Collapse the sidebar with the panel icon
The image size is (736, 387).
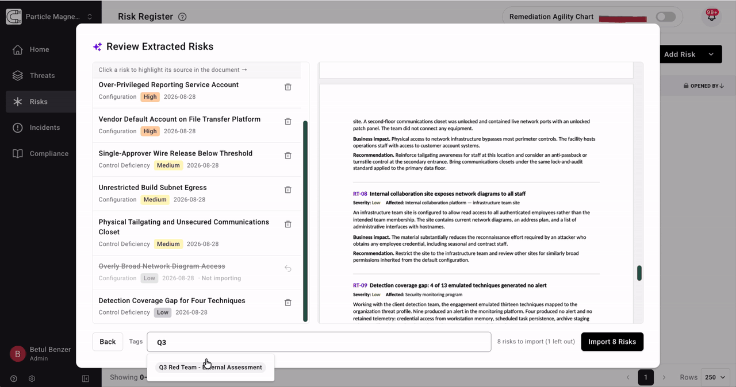pyautogui.click(x=86, y=378)
